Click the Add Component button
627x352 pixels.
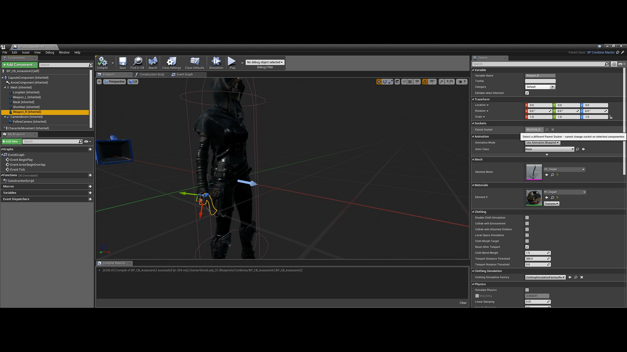point(19,65)
